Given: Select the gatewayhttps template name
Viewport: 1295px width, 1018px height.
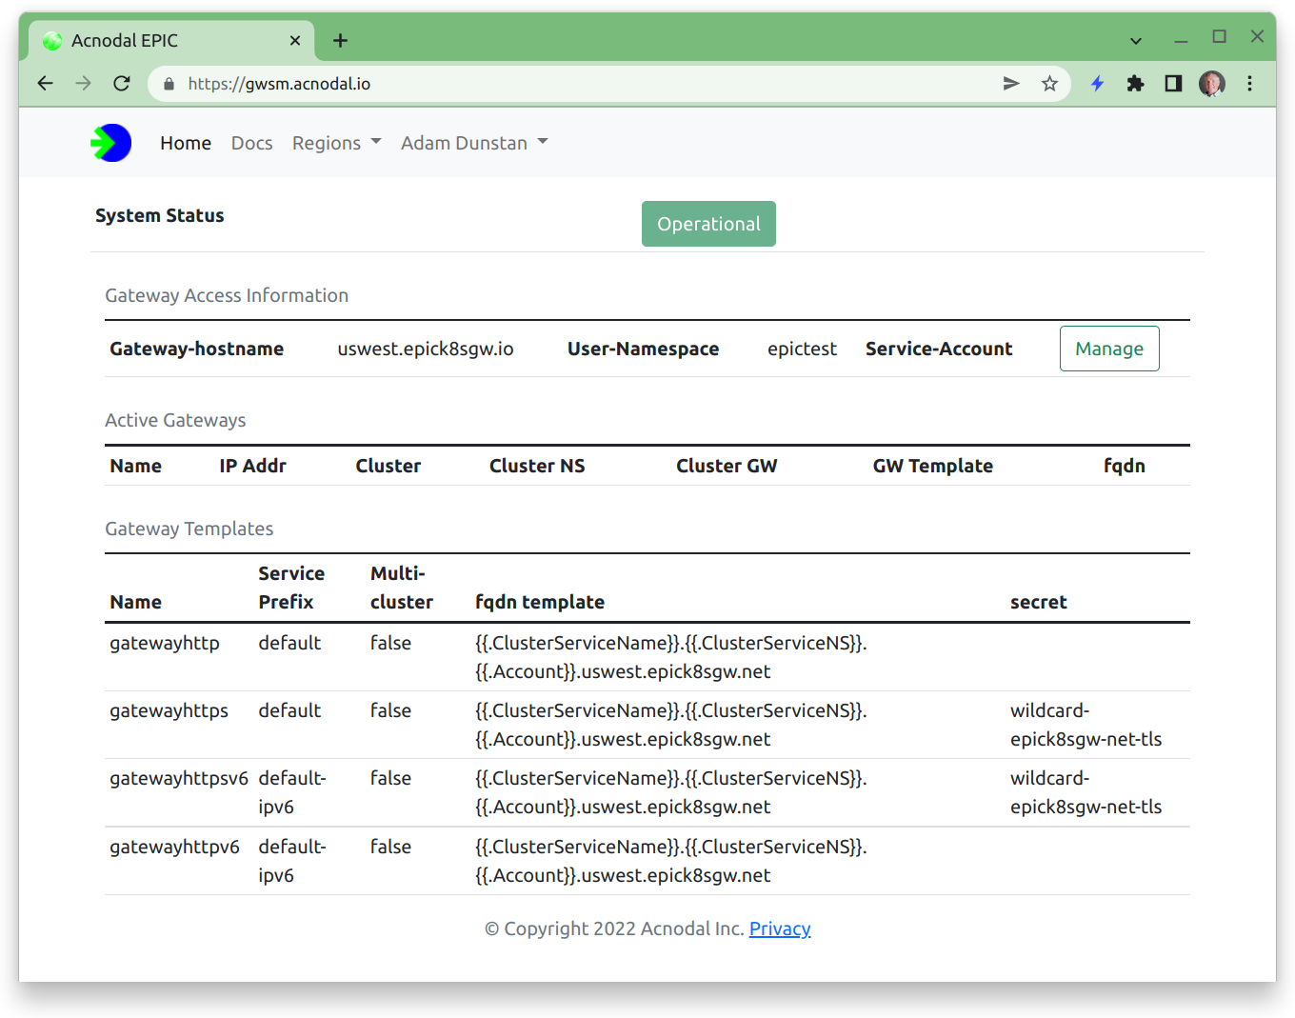Looking at the screenshot, I should (x=169, y=710).
